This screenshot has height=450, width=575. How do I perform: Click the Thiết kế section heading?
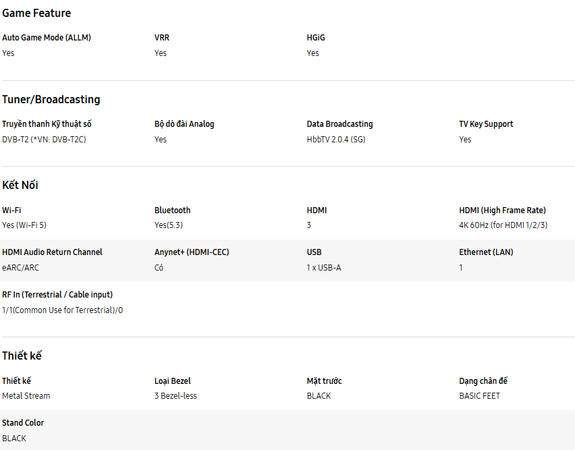coord(22,356)
